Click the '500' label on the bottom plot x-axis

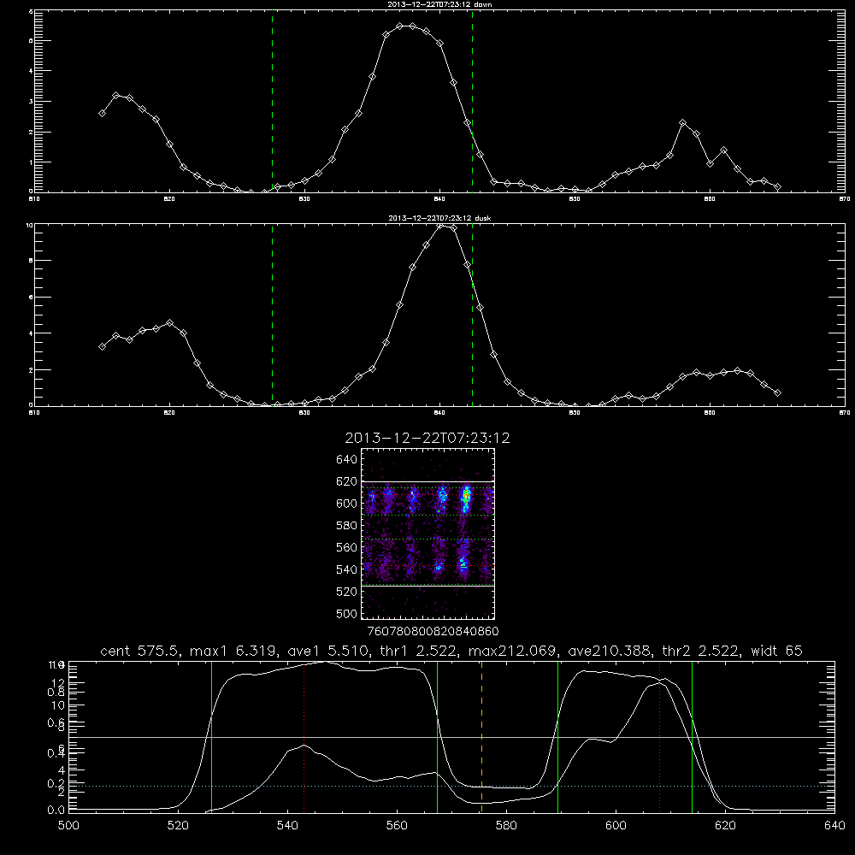coord(68,826)
